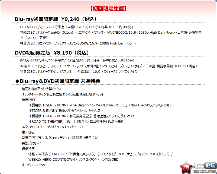Select the Blu-ray＆DVD初回限定版 共通特典 heading

click(58, 81)
